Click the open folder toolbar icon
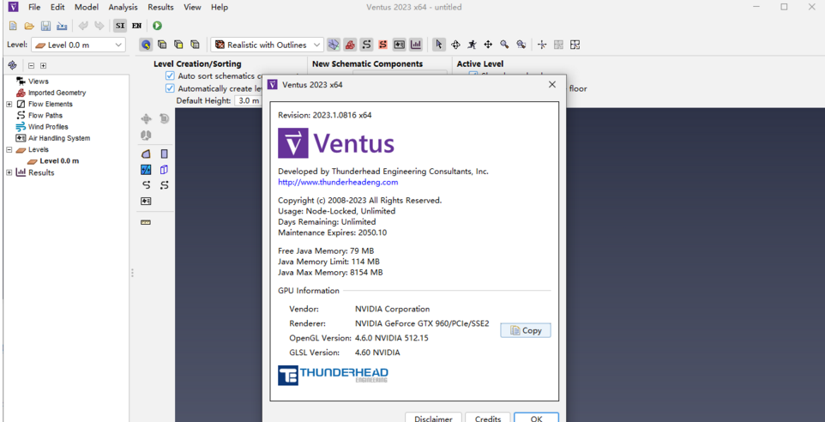The image size is (825, 422). pos(29,26)
